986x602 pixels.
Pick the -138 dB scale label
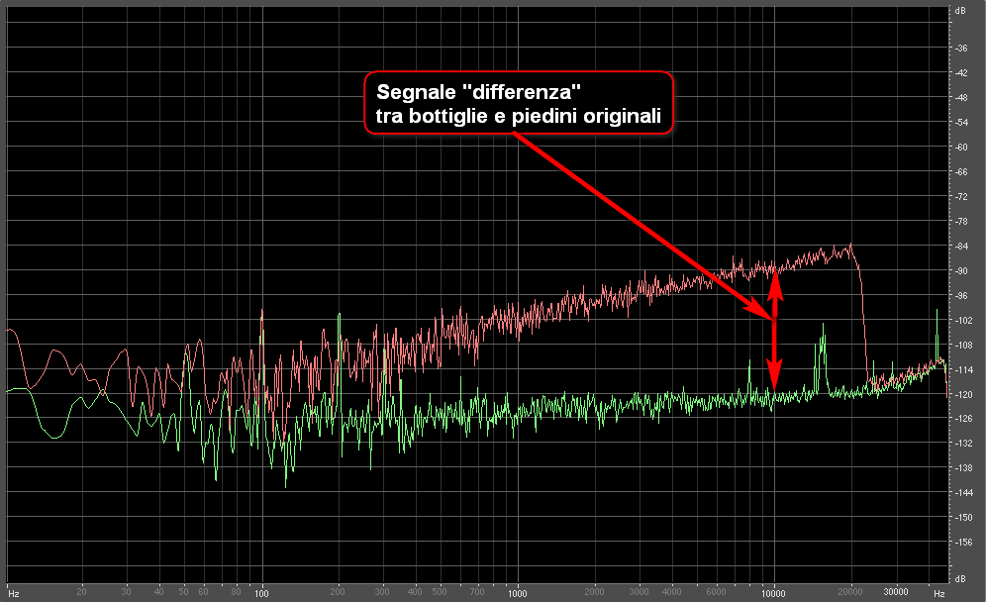point(962,468)
